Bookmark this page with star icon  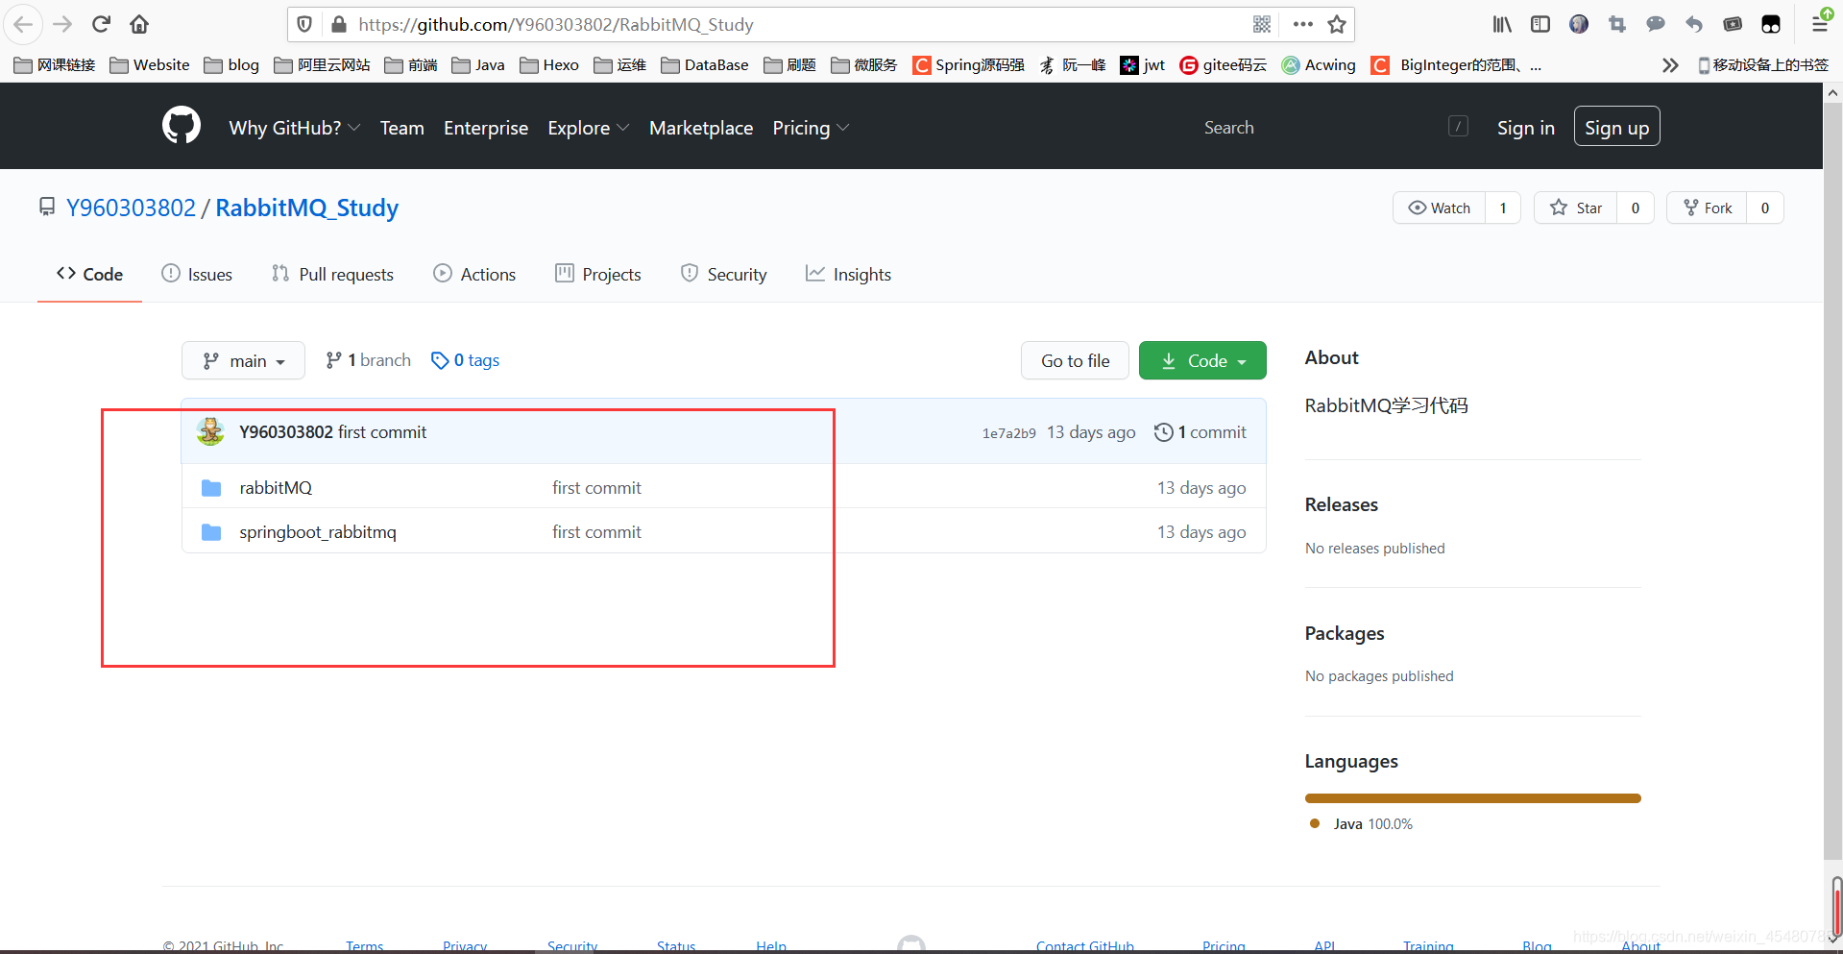[1337, 24]
